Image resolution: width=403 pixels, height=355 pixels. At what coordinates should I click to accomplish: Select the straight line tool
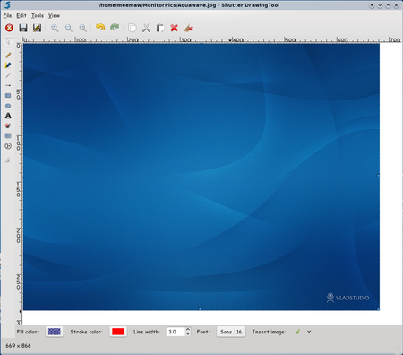point(8,75)
